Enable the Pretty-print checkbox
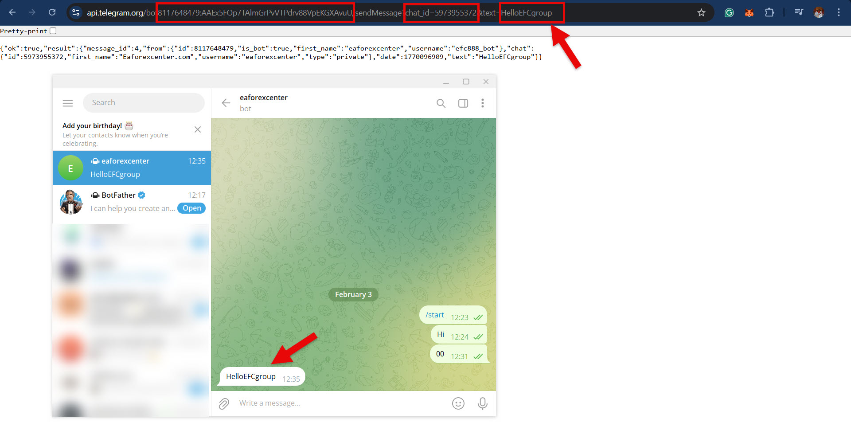The image size is (851, 434). point(53,31)
